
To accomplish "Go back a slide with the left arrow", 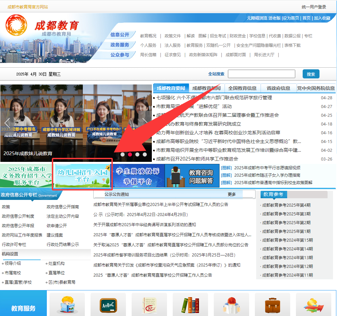I will (7, 122).
